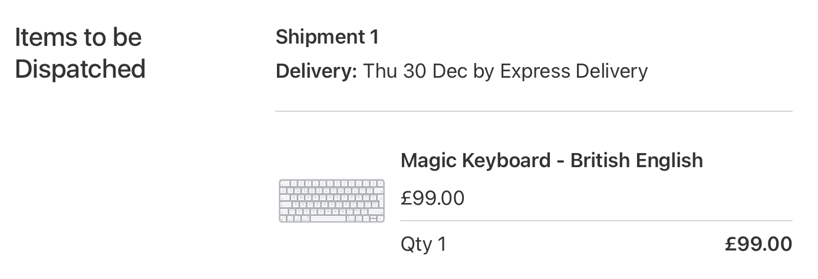Image resolution: width=818 pixels, height=279 pixels.
Task: Select the Qty 1 quantity text
Action: tap(423, 244)
